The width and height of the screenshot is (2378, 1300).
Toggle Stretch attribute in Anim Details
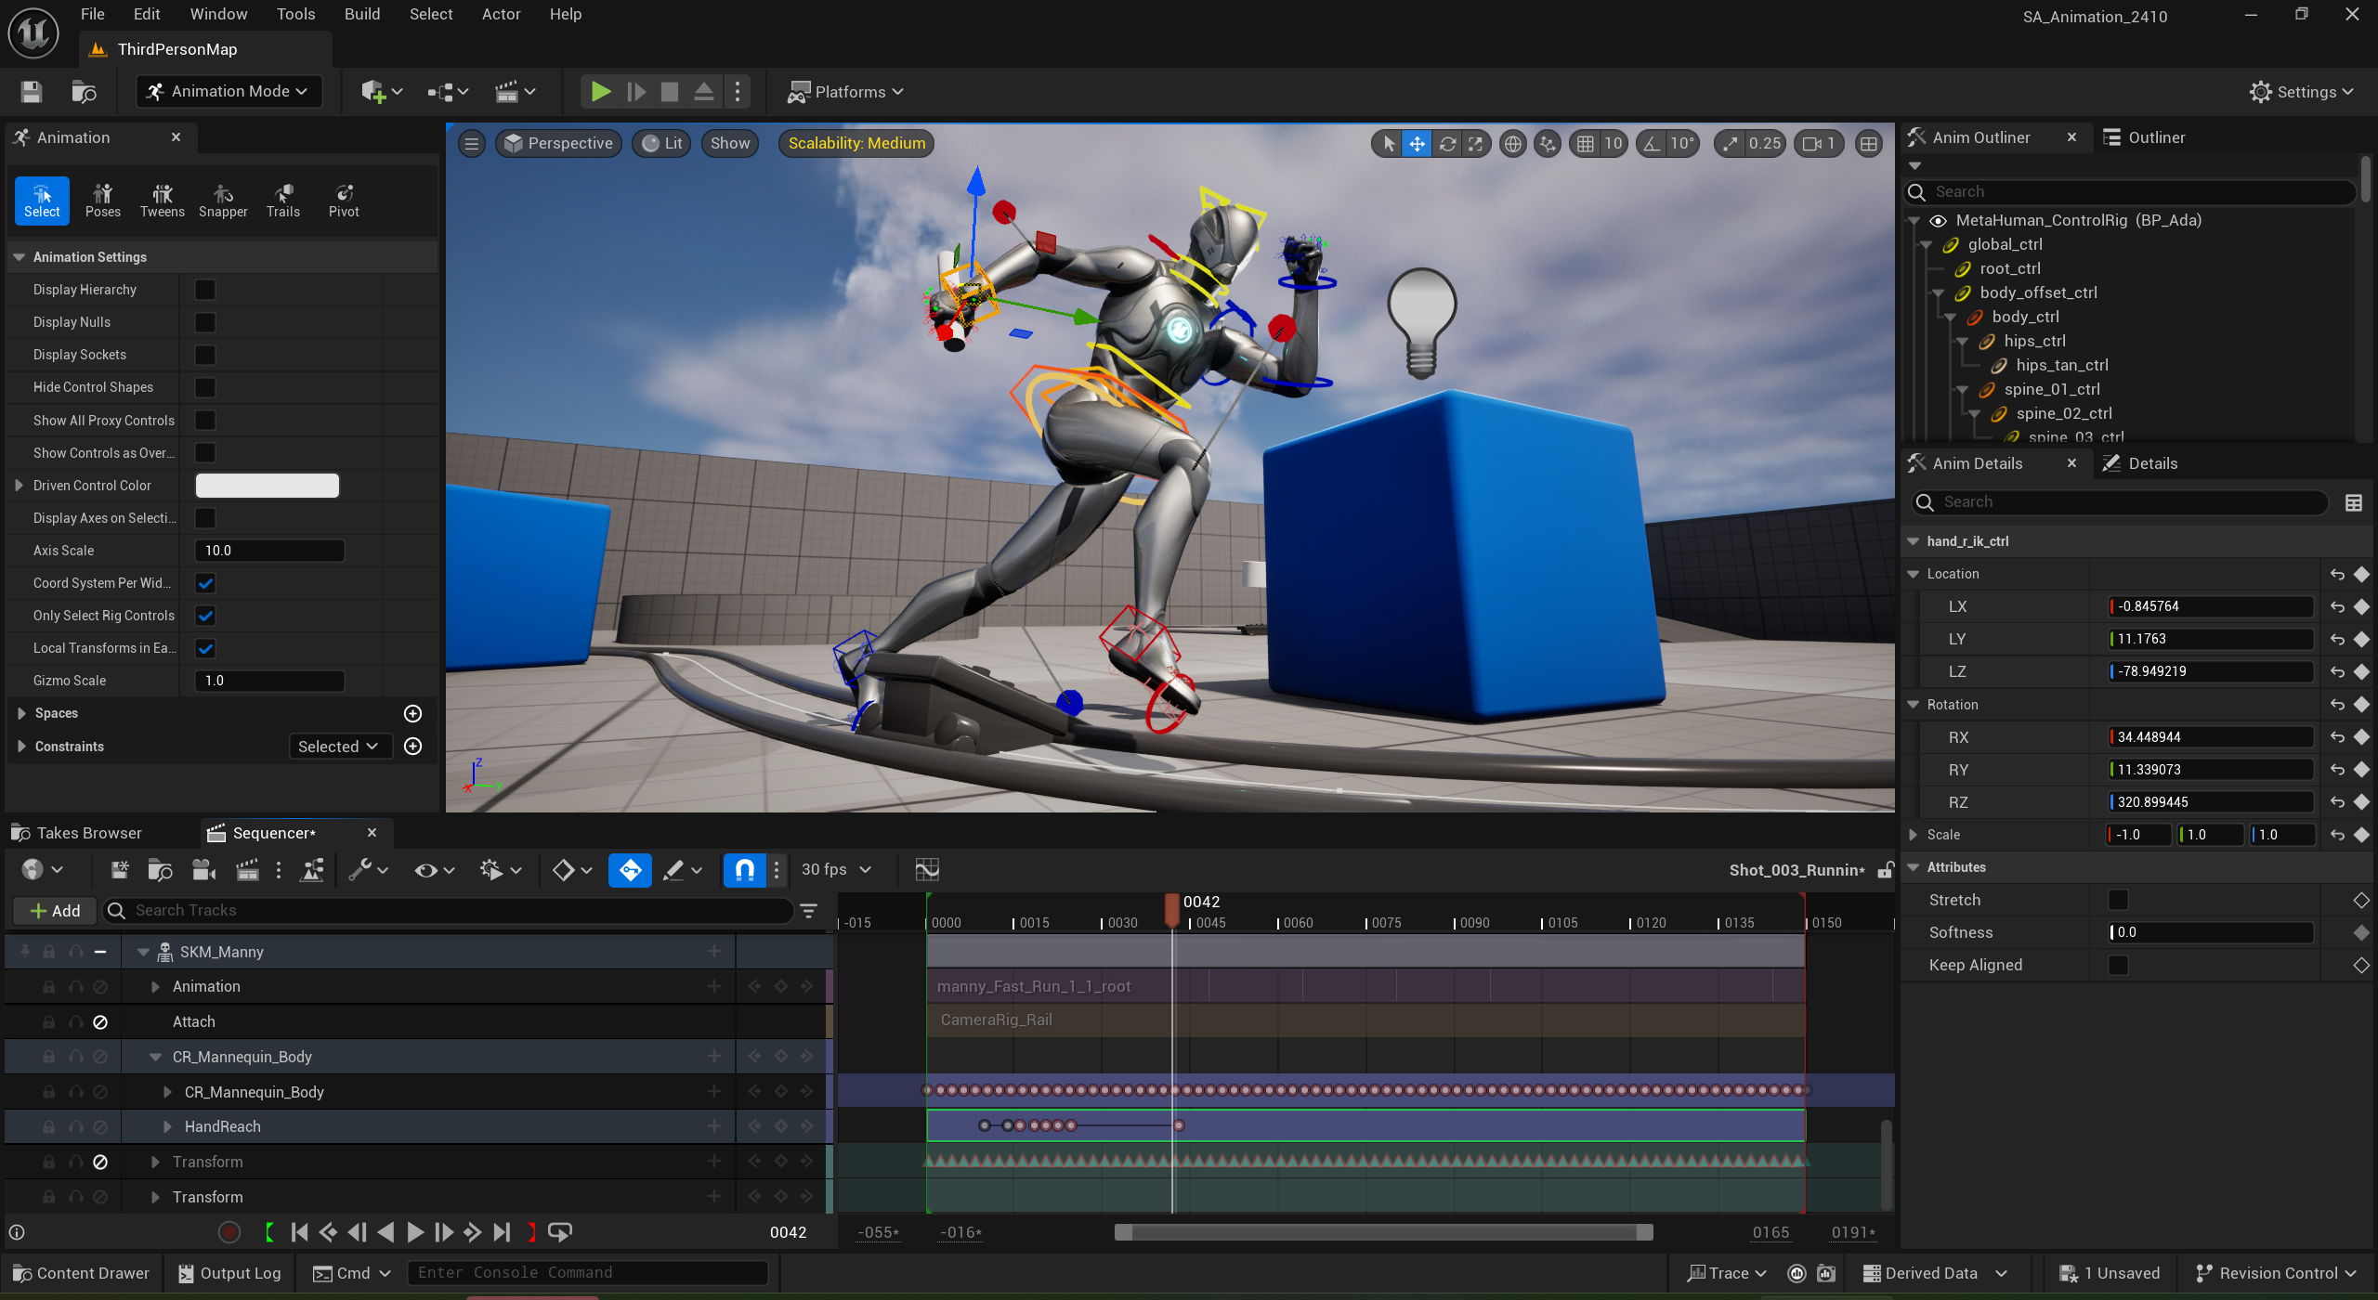pos(2118,899)
